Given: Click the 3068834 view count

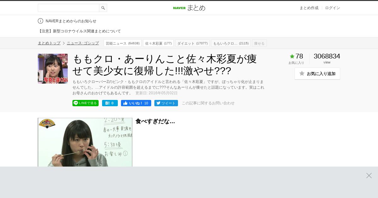Looking at the screenshot, I should (327, 56).
